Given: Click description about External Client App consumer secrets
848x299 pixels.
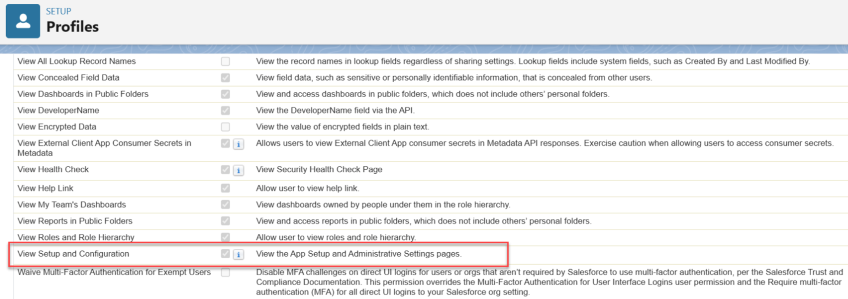Looking at the screenshot, I should tap(545, 143).
